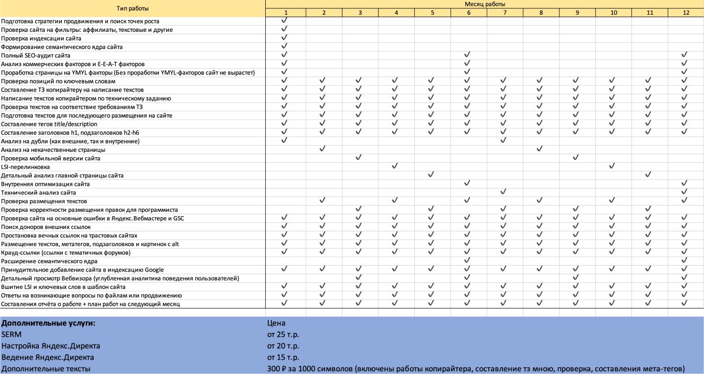
Task: Select the price 'от 25 т.р.'
Action: (283, 334)
